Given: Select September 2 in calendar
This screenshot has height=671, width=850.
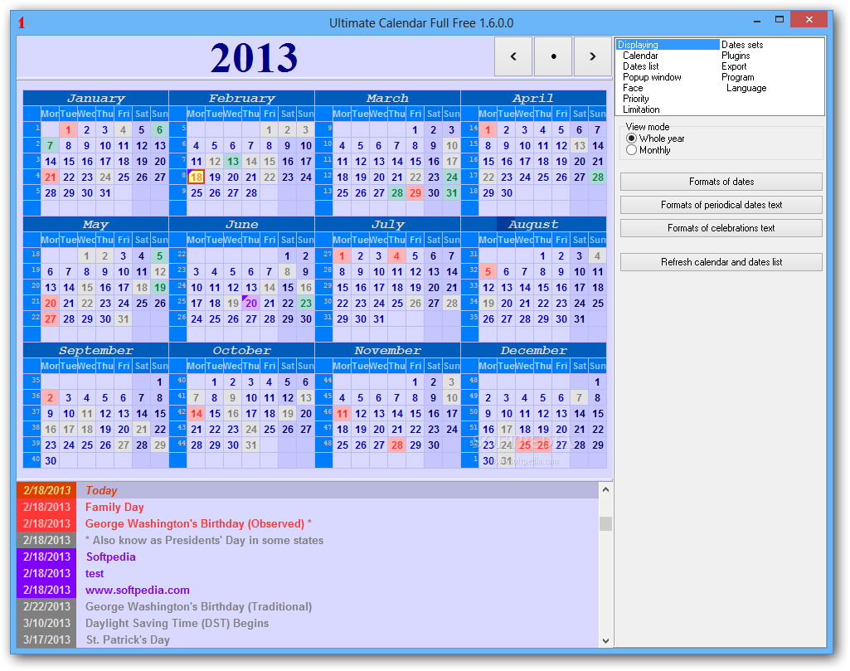Looking at the screenshot, I should click(51, 398).
